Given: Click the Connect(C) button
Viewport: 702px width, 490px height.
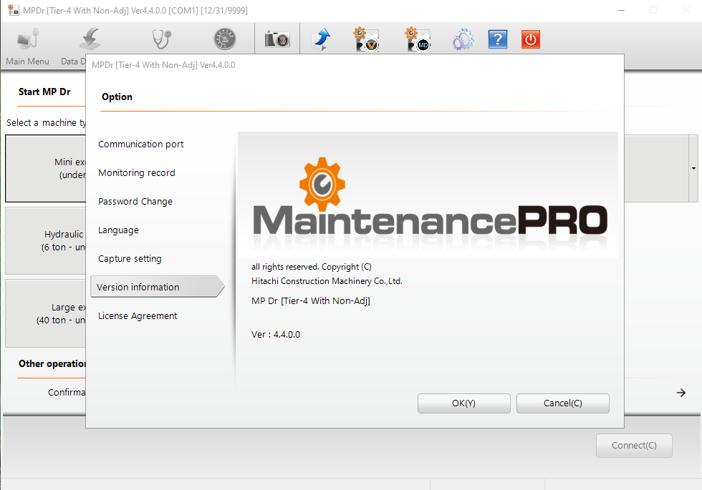Looking at the screenshot, I should (634, 445).
